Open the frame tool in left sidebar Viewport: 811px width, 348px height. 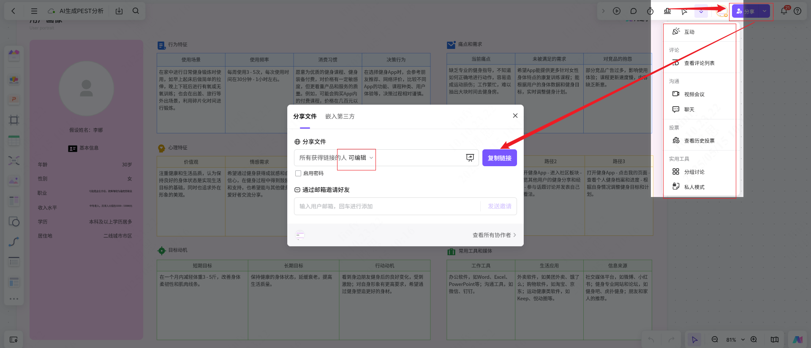coord(14,120)
